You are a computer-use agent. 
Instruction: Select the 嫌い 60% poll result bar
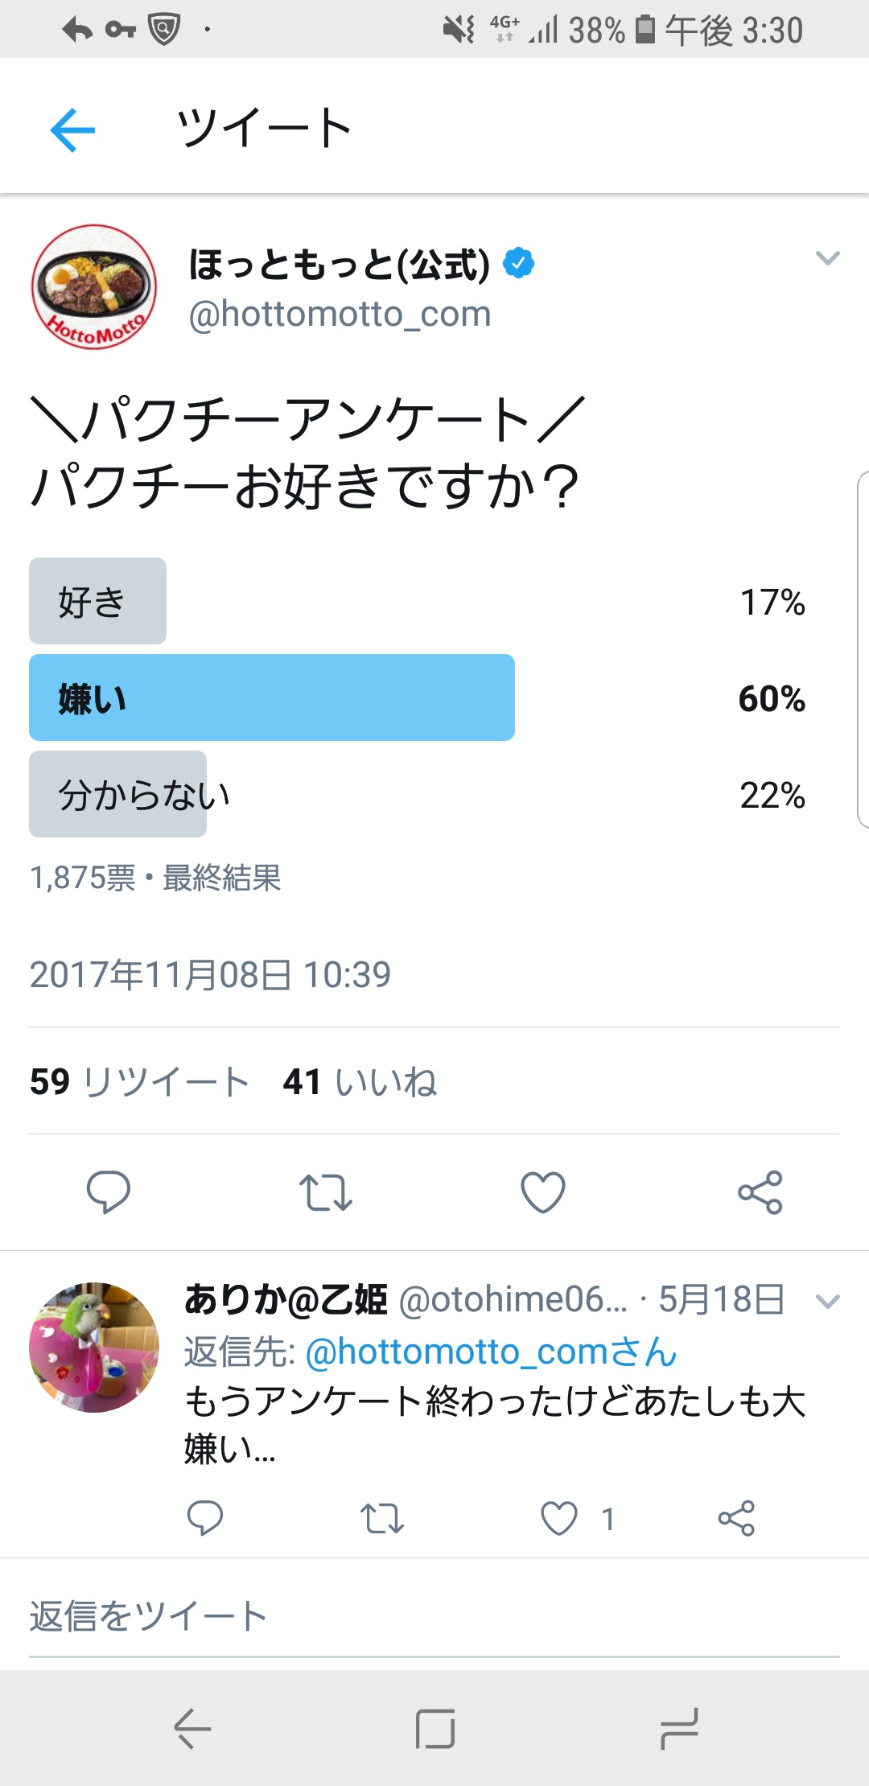(272, 698)
